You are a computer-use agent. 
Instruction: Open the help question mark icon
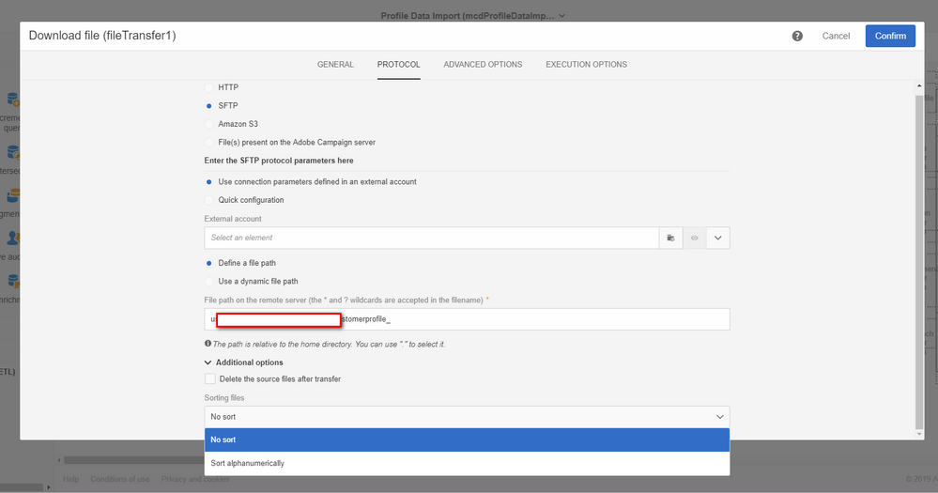pos(797,36)
